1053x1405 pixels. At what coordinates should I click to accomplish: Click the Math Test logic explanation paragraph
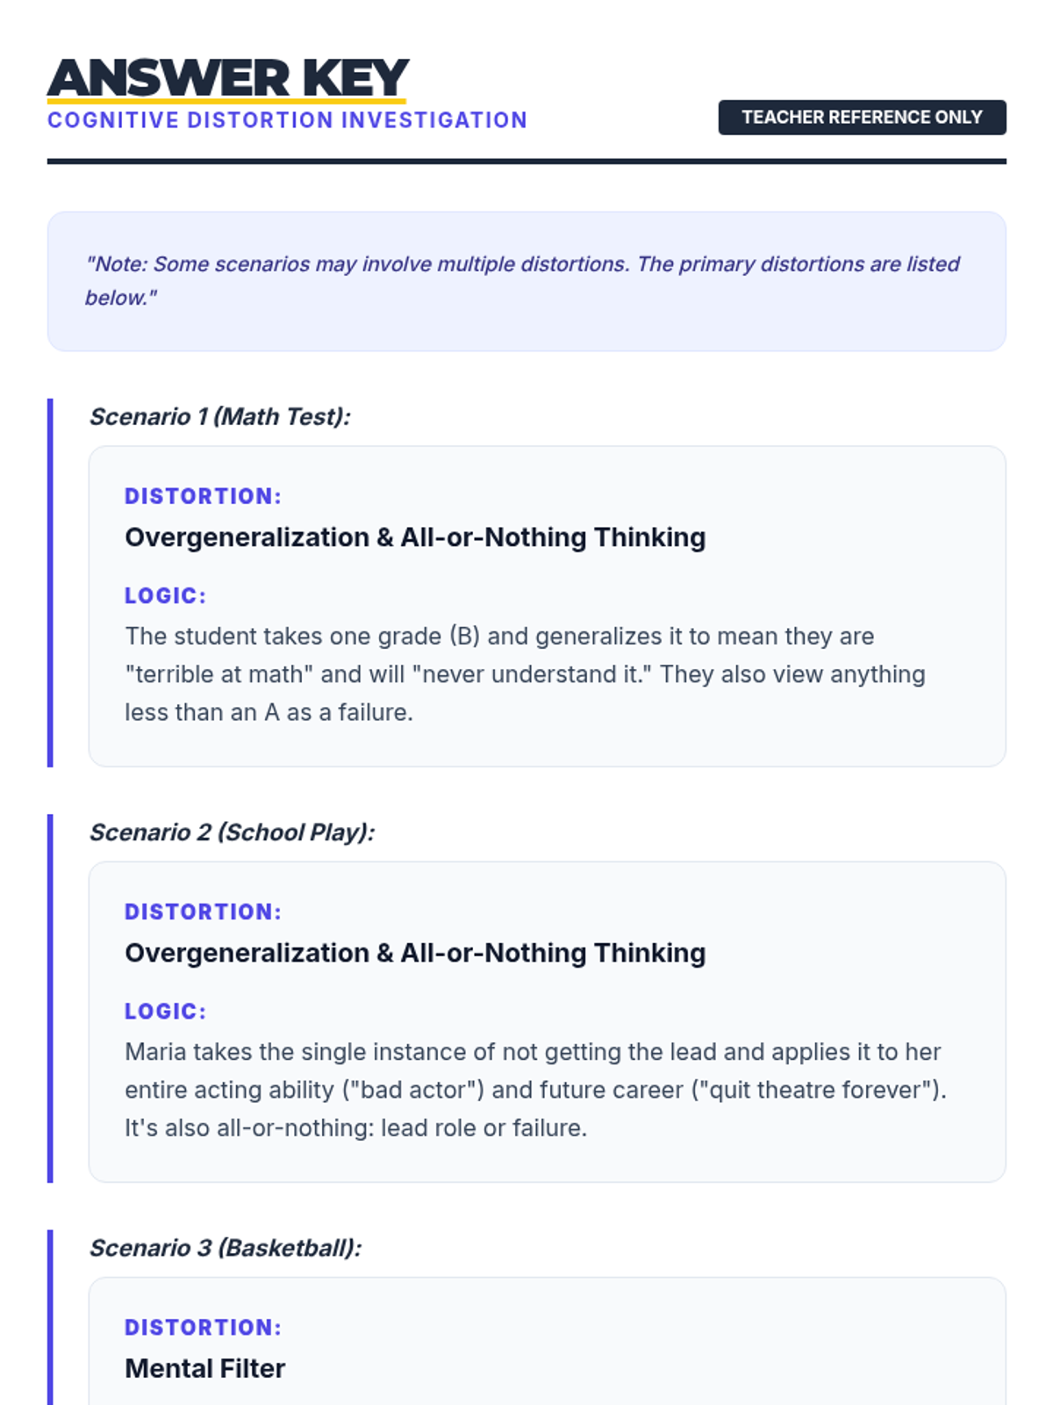[x=525, y=674]
